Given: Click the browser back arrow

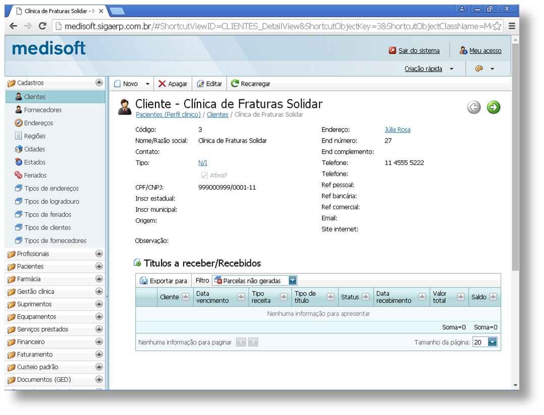Looking at the screenshot, I should [14, 26].
